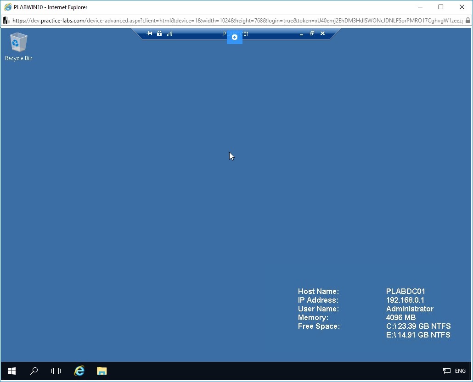Viewport: 473px width, 382px height.
Task: Click the practice-labs URL address field
Action: tap(237, 21)
